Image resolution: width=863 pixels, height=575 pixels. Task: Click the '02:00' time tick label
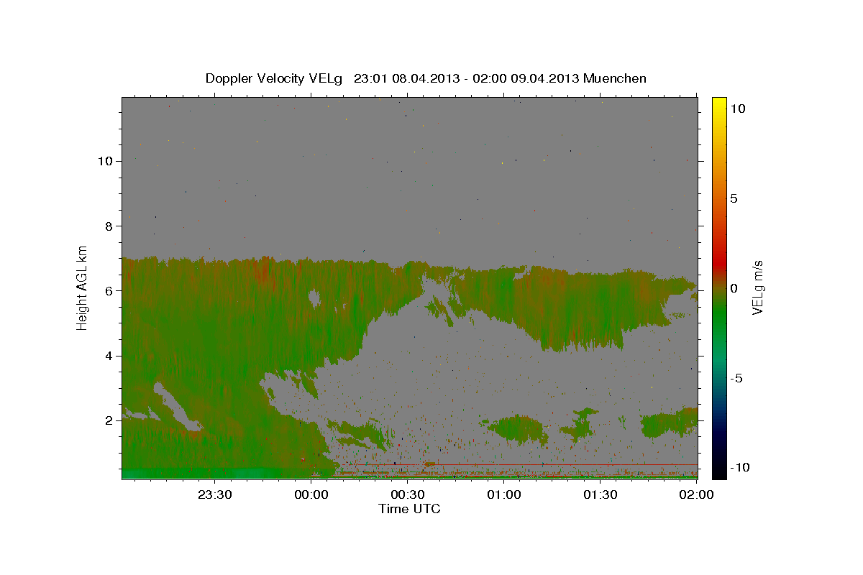tap(697, 494)
